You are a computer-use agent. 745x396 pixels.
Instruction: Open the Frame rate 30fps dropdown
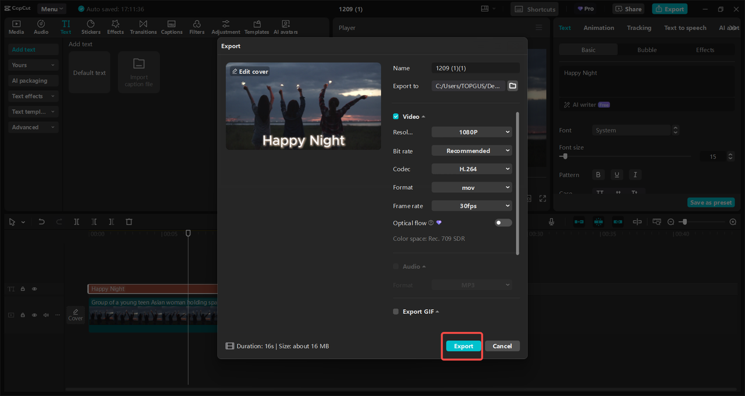pyautogui.click(x=472, y=206)
